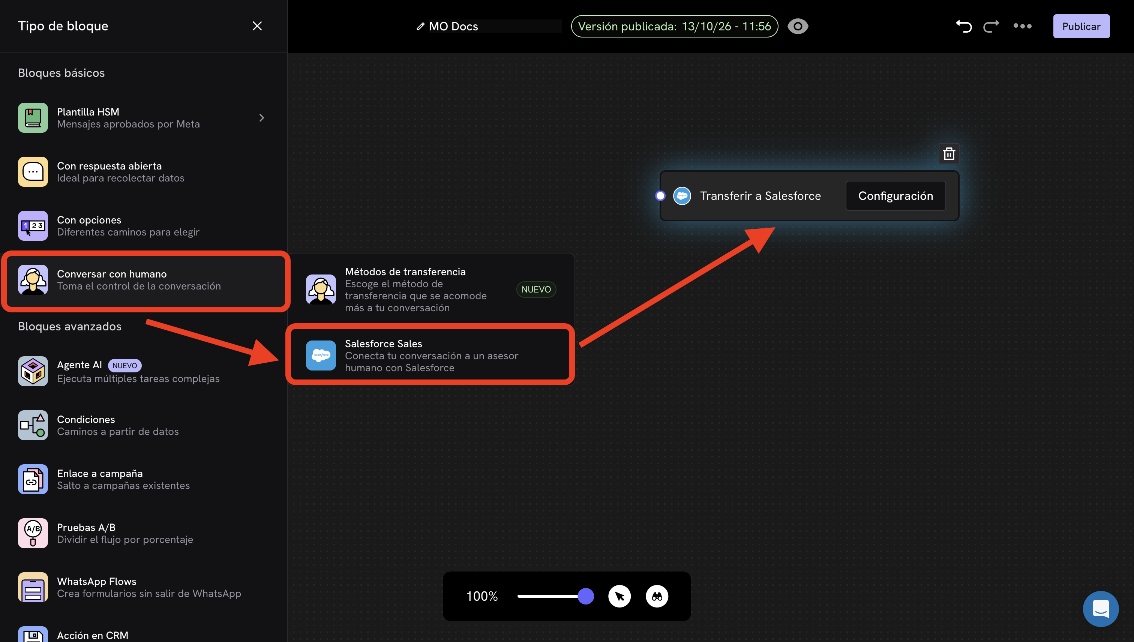Viewport: 1134px width, 642px height.
Task: Click the Bloques avanzados heading
Action: pyautogui.click(x=70, y=326)
